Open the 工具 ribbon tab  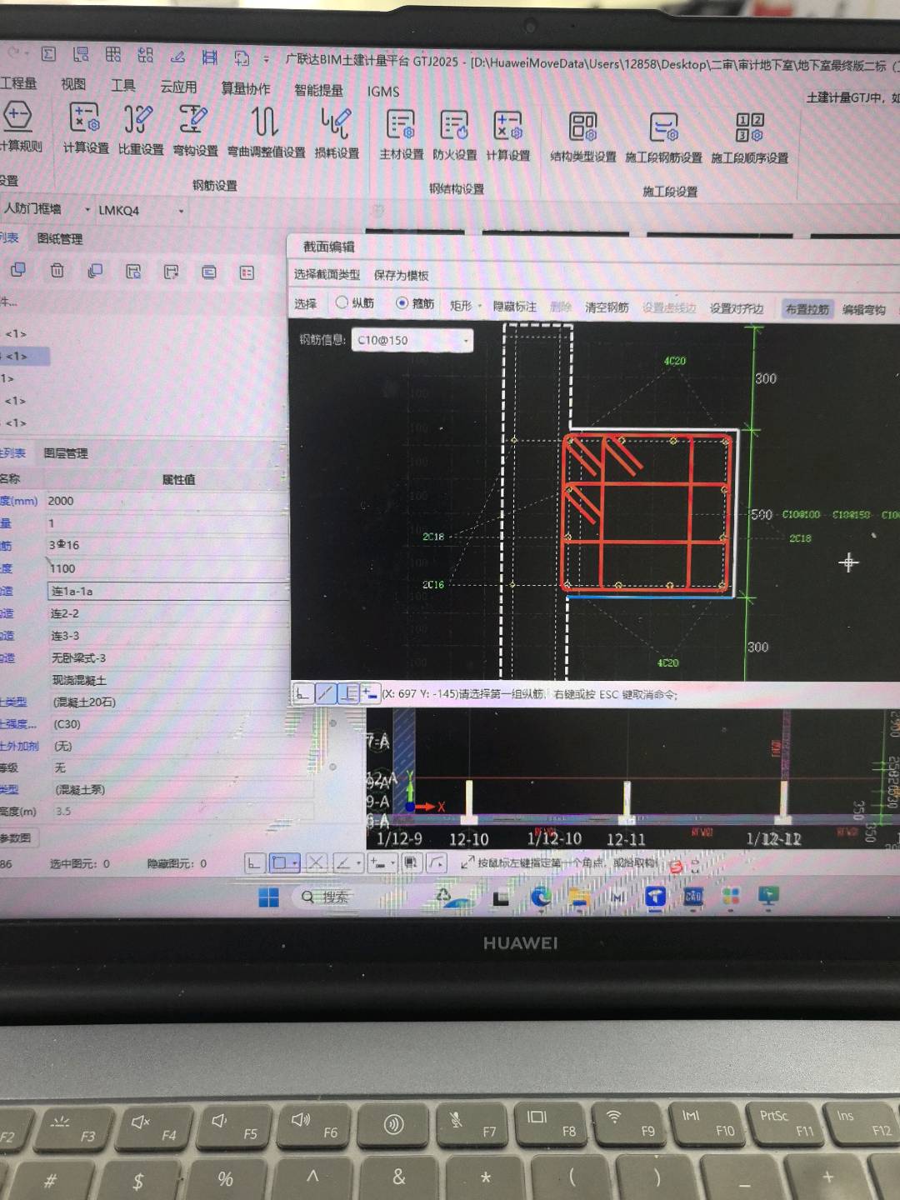(123, 85)
